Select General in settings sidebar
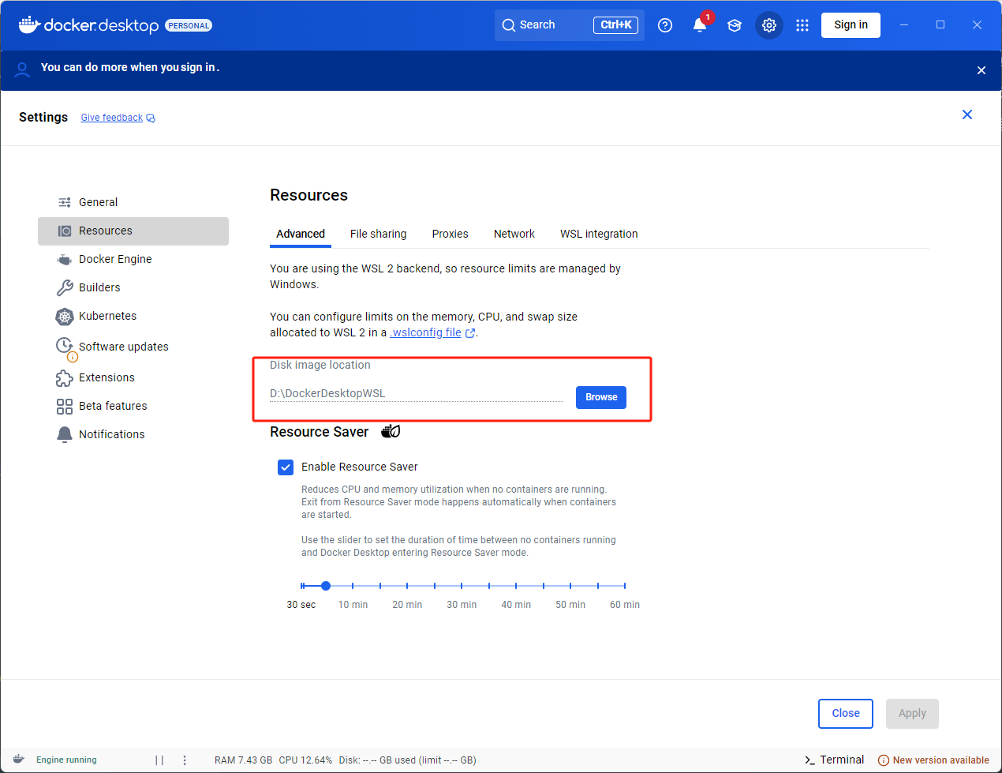 point(133,203)
